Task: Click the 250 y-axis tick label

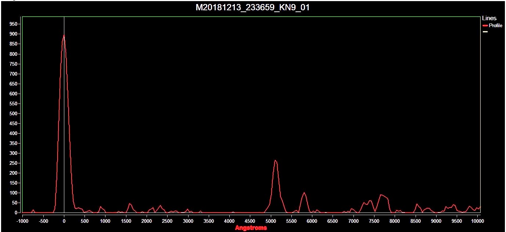Action: (x=13, y=163)
